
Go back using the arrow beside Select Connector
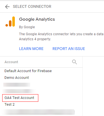click(x=7, y=7)
